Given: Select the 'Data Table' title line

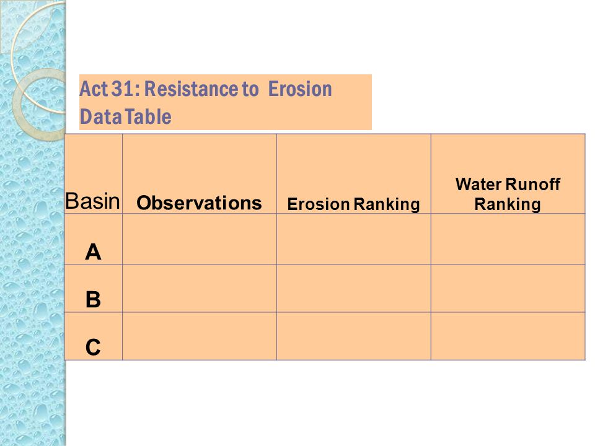Looking at the screenshot, I should point(126,116).
